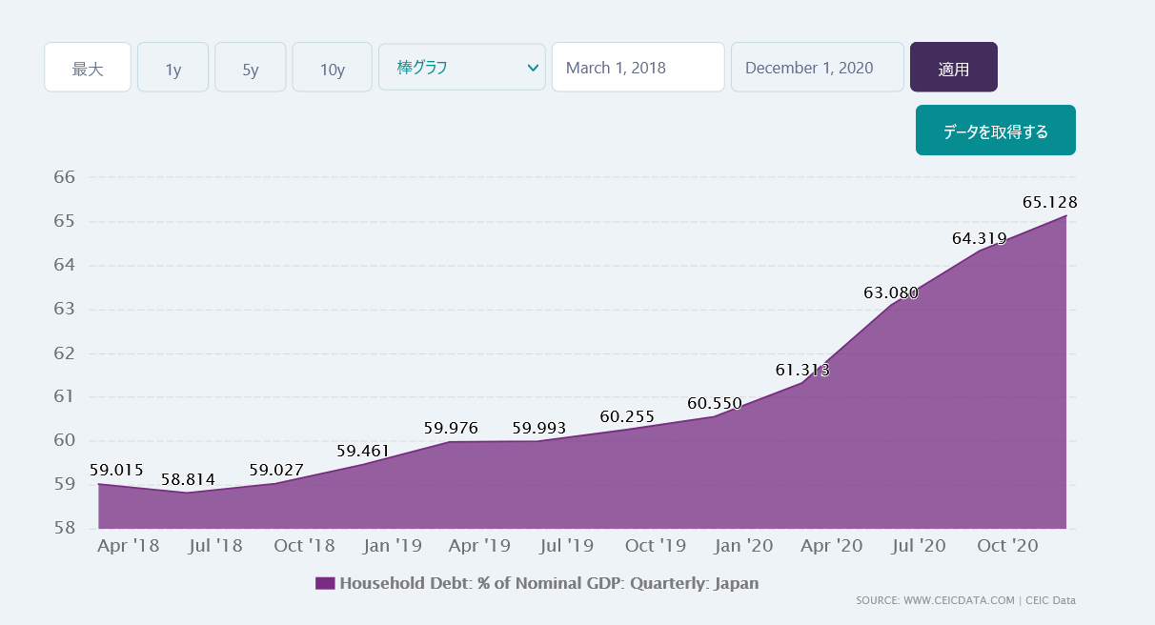1155x625 pixels.
Task: Click the 61.313 data point label
Action: pyautogui.click(x=802, y=371)
